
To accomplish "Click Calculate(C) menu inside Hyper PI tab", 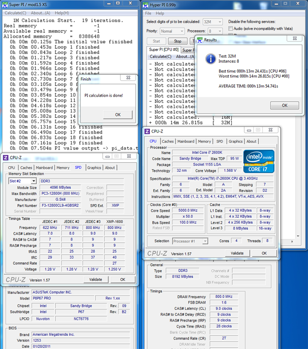I will tap(160, 56).
